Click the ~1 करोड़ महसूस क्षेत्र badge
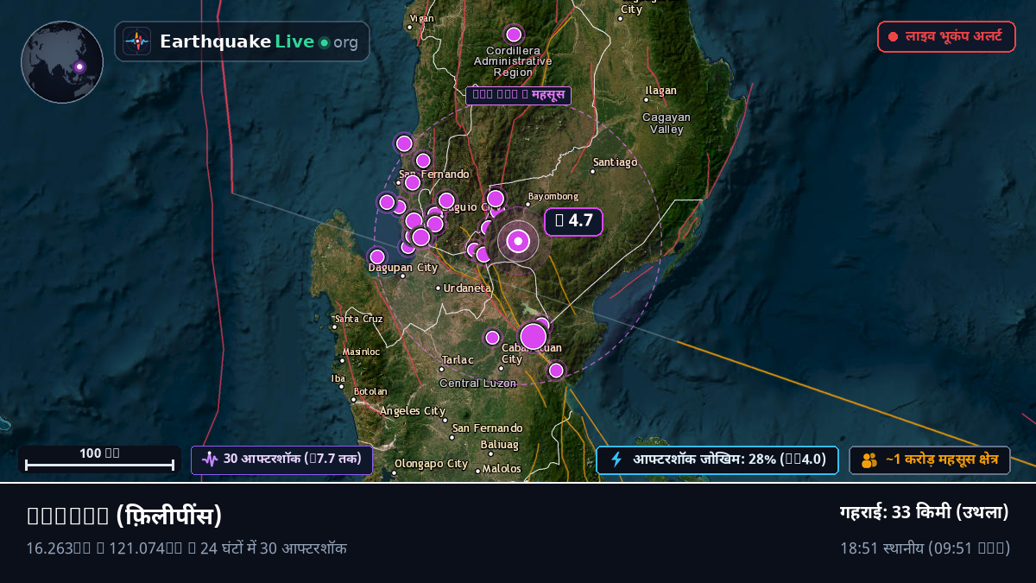The width and height of the screenshot is (1036, 583). point(929,460)
